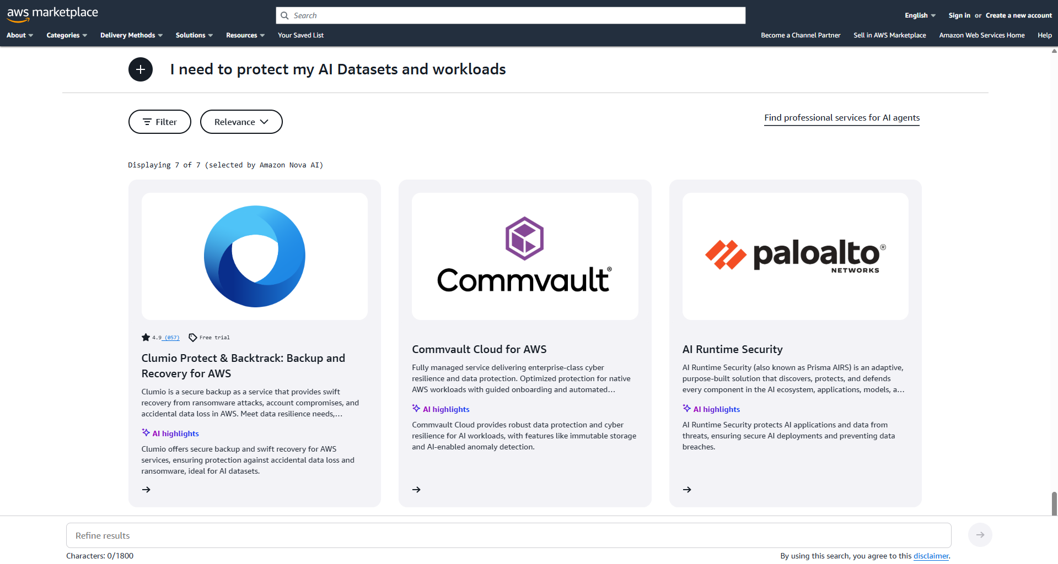Click the Refine results input field
Viewport: 1058px width, 564px height.
click(509, 535)
